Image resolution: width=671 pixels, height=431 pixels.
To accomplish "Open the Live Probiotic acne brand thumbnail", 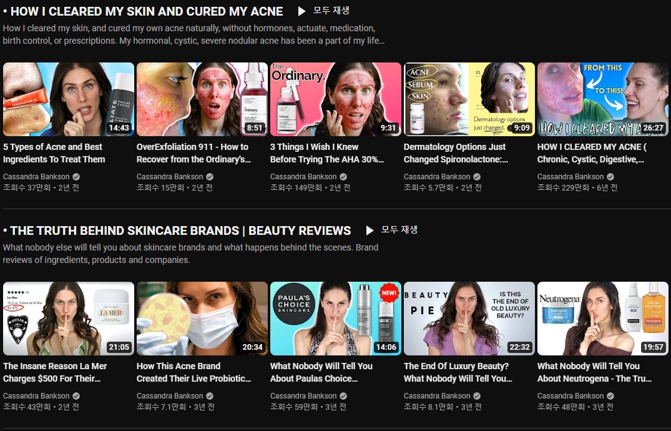I will tap(202, 319).
